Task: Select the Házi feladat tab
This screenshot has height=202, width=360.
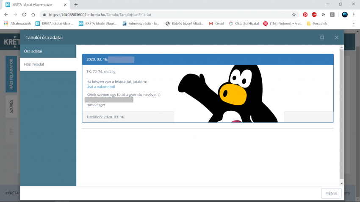Action: (48, 64)
